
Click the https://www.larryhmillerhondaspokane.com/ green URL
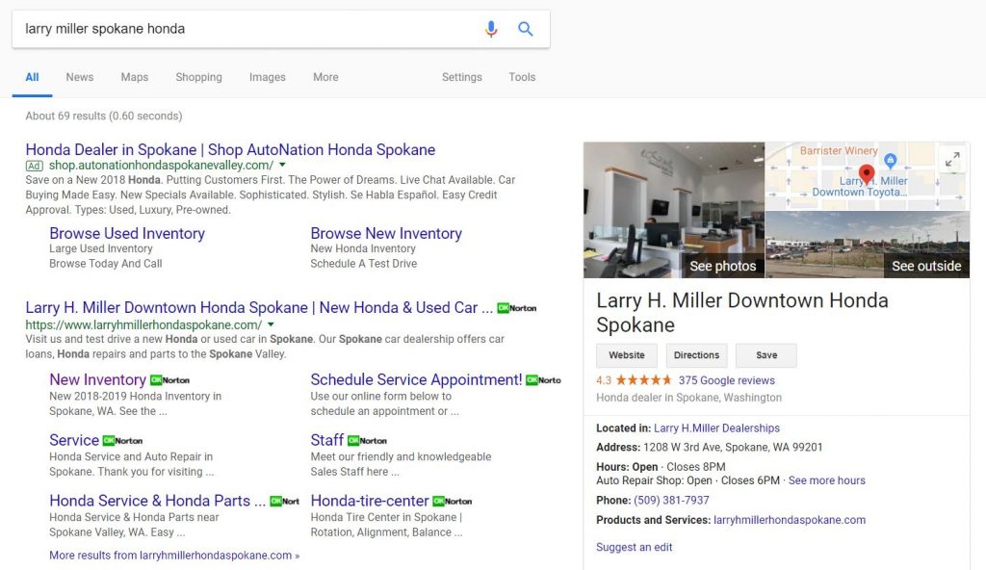click(143, 325)
